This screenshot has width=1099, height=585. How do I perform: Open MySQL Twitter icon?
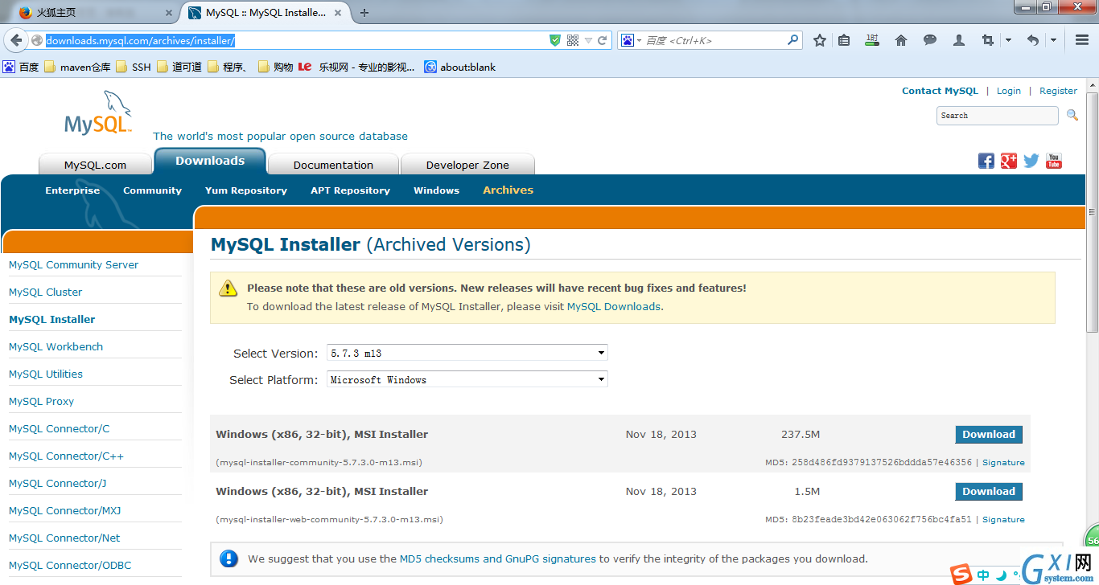(x=1031, y=161)
